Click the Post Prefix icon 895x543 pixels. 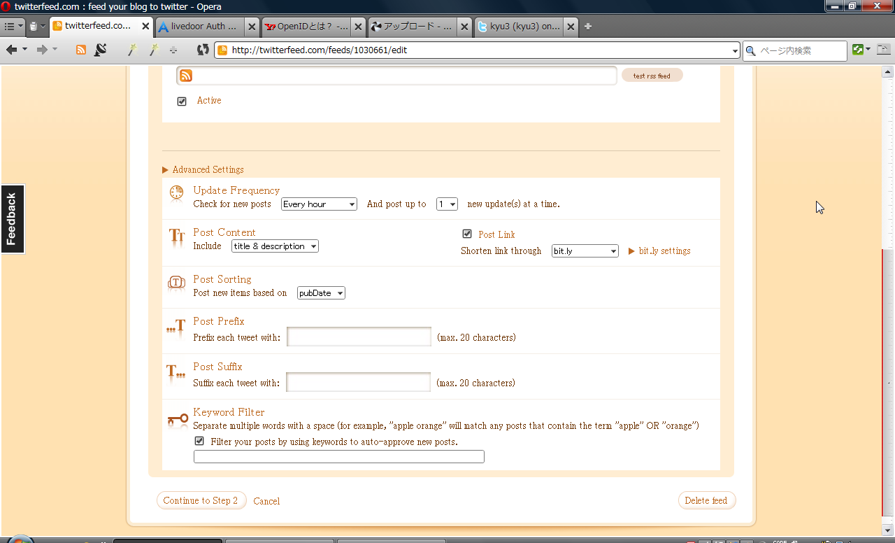coord(176,326)
